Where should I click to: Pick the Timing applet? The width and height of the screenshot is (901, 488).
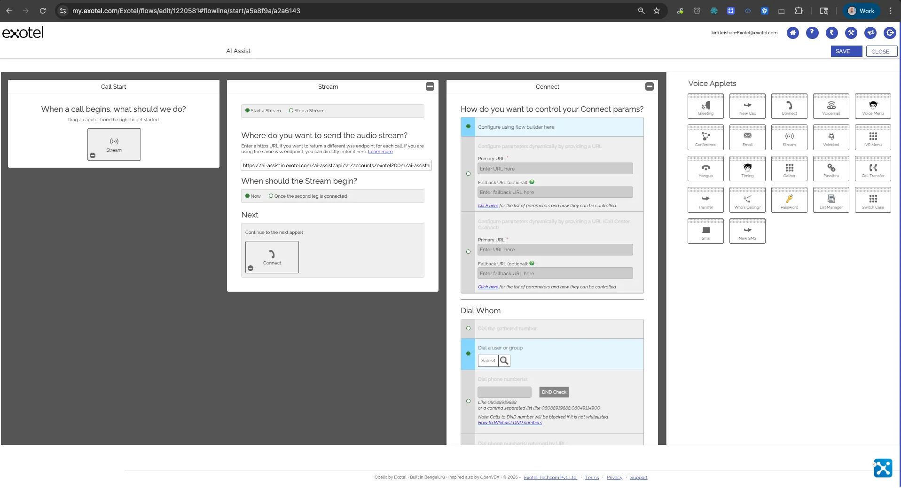tap(747, 169)
